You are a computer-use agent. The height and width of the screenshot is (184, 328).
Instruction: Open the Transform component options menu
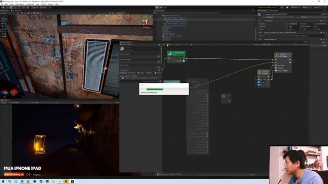click(x=326, y=21)
